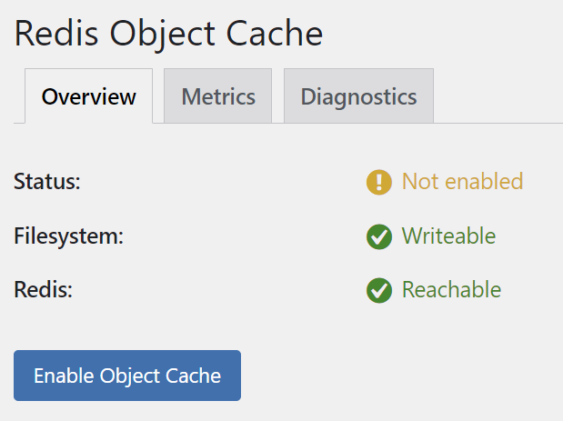563x421 pixels.
Task: Click the green checkmark icon for Filesystem
Action: 378,236
